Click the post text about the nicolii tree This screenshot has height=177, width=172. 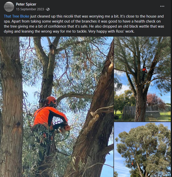coord(84,24)
